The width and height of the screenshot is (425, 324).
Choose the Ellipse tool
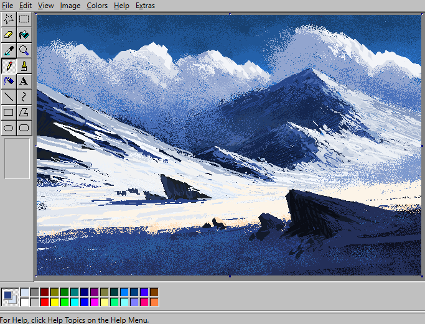tap(9, 127)
